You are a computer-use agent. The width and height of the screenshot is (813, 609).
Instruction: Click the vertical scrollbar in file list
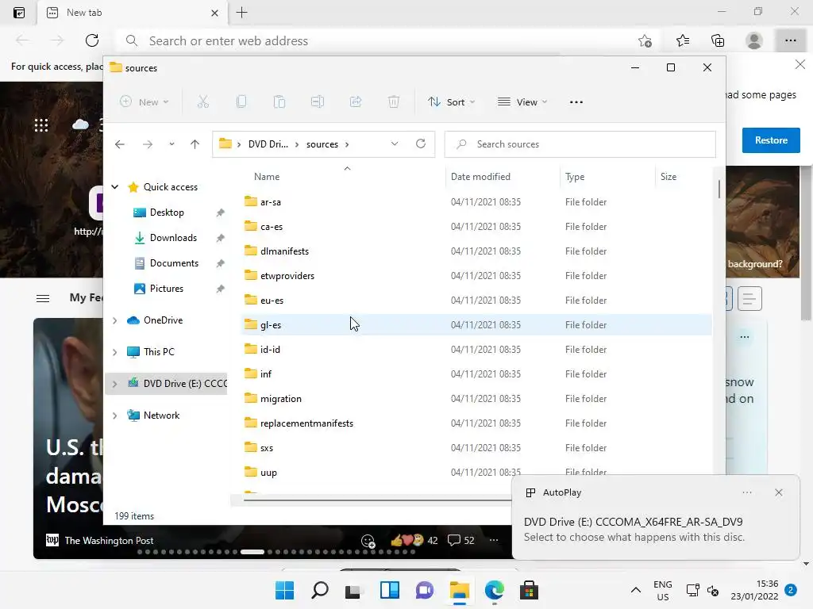[x=719, y=189]
